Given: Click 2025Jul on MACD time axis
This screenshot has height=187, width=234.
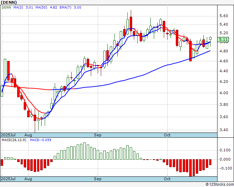Looking at the screenshot, I should tap(8, 179).
